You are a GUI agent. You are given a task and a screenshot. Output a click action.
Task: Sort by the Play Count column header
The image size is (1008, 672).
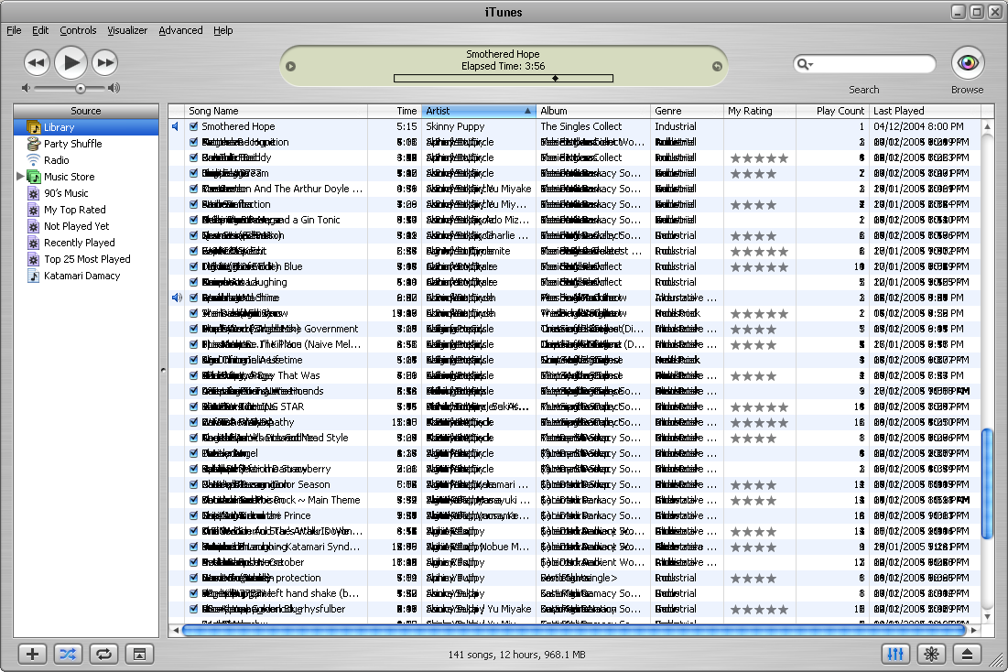[x=832, y=111]
